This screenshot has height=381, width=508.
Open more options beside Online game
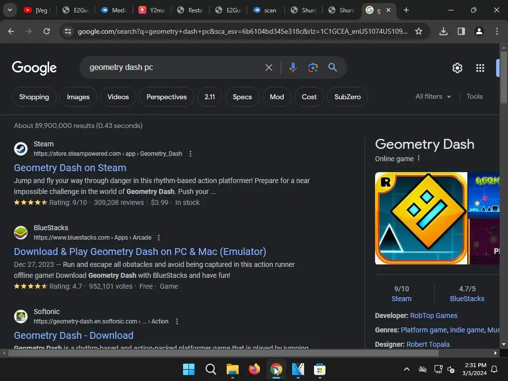(x=419, y=158)
